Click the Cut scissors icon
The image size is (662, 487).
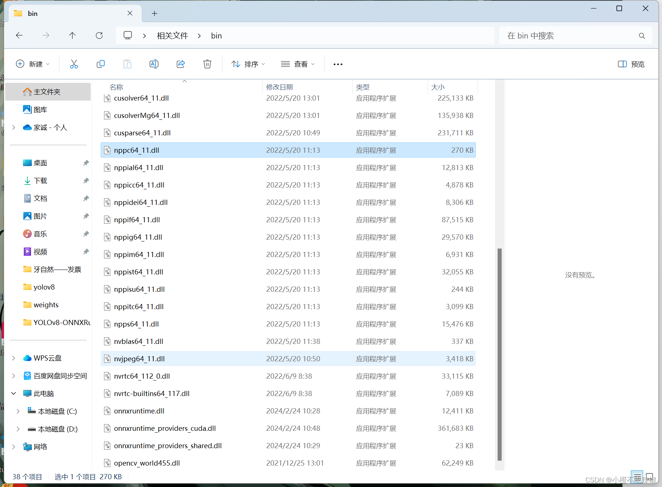[74, 64]
